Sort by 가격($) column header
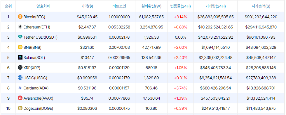The image size is (286, 115). (x=87, y=6)
